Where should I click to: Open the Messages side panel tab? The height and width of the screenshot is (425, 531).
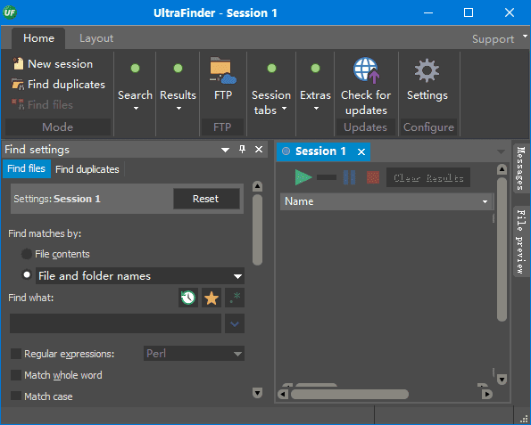coord(521,168)
